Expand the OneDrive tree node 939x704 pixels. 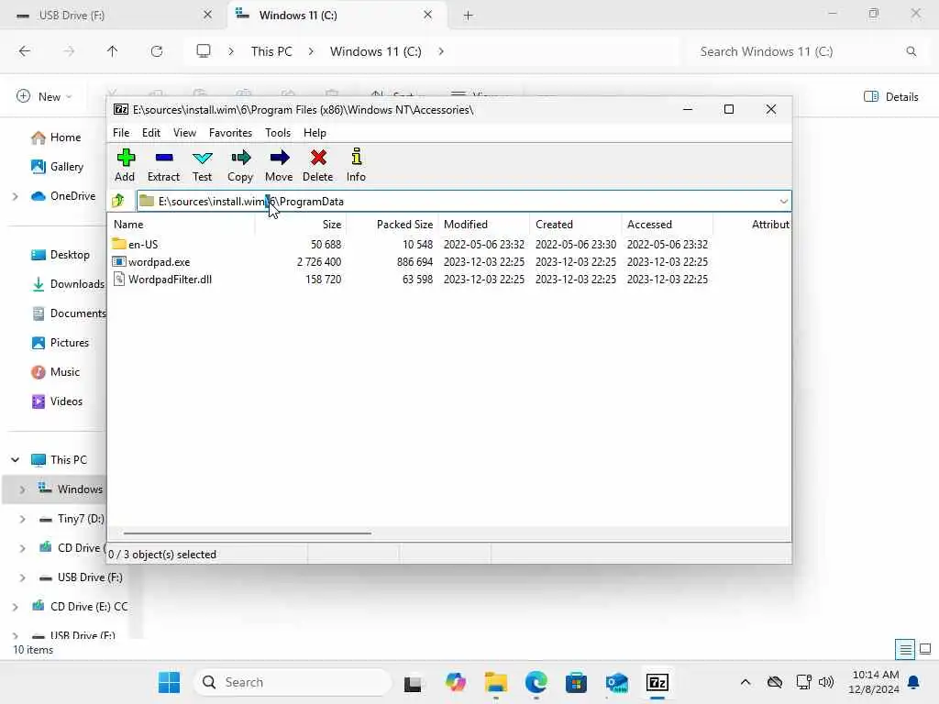point(15,196)
